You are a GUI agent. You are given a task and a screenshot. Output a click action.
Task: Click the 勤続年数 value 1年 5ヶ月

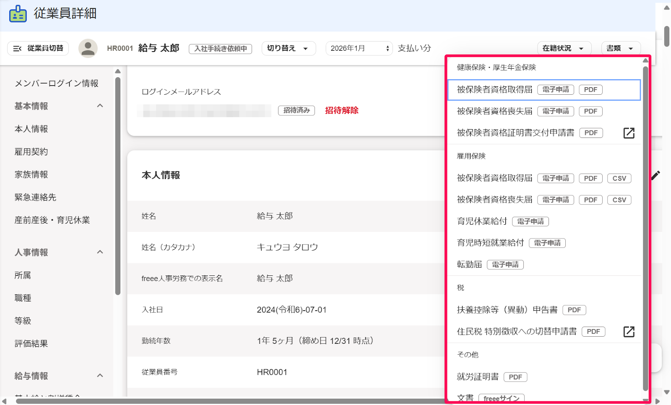[x=315, y=340]
